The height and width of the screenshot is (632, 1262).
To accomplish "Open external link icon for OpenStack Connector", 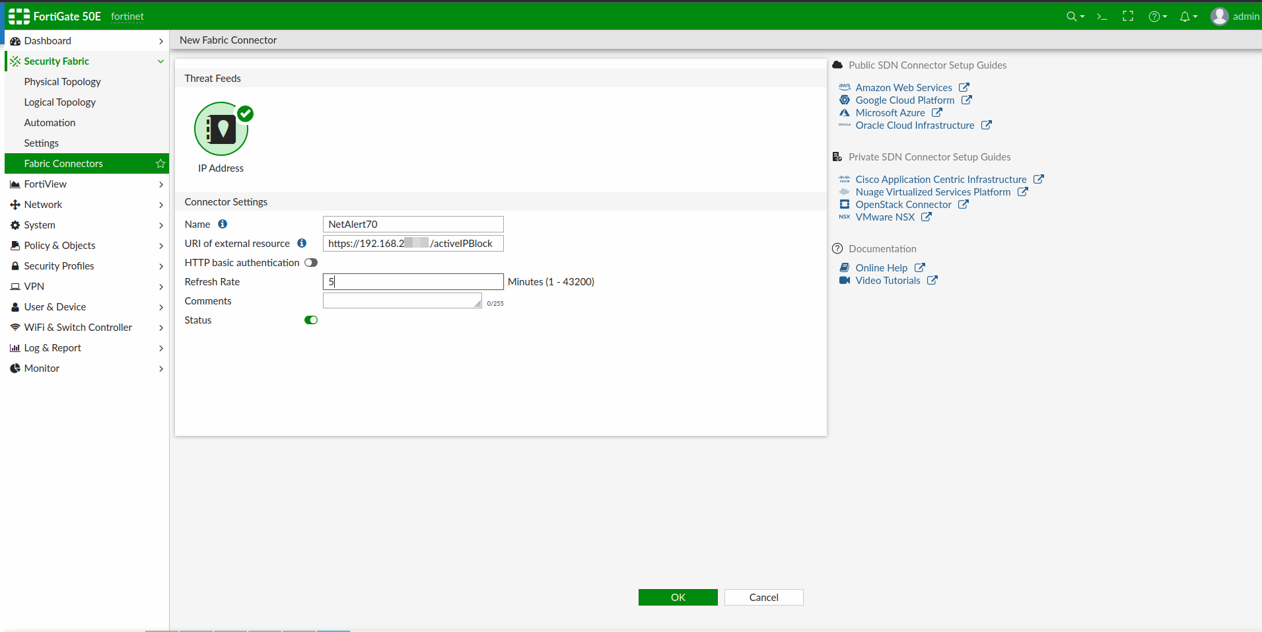I will (964, 204).
